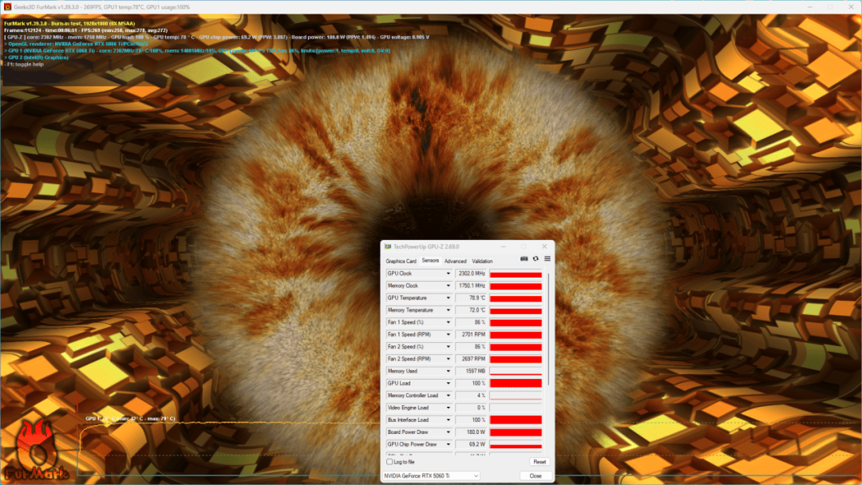Click the Reset button
The width and height of the screenshot is (862, 485).
(x=540, y=462)
